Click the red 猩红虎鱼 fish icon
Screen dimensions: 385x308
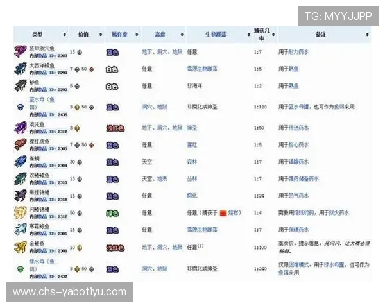[21, 144]
